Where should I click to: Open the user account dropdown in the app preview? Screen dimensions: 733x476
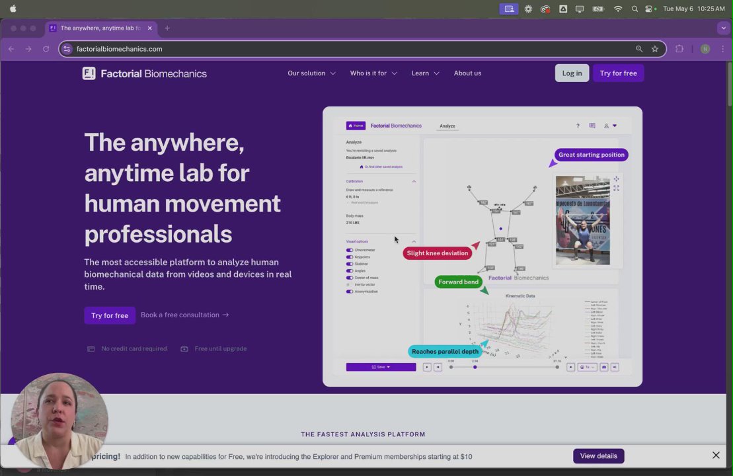coord(611,126)
